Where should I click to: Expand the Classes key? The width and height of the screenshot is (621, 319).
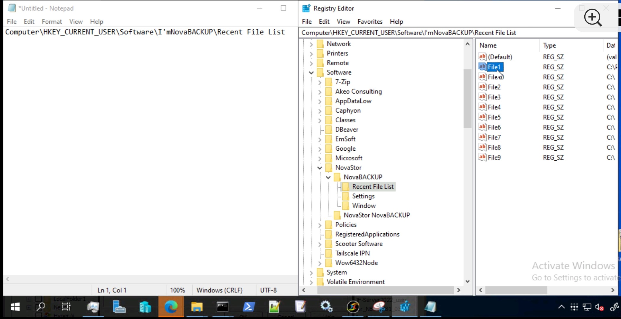tap(320, 120)
